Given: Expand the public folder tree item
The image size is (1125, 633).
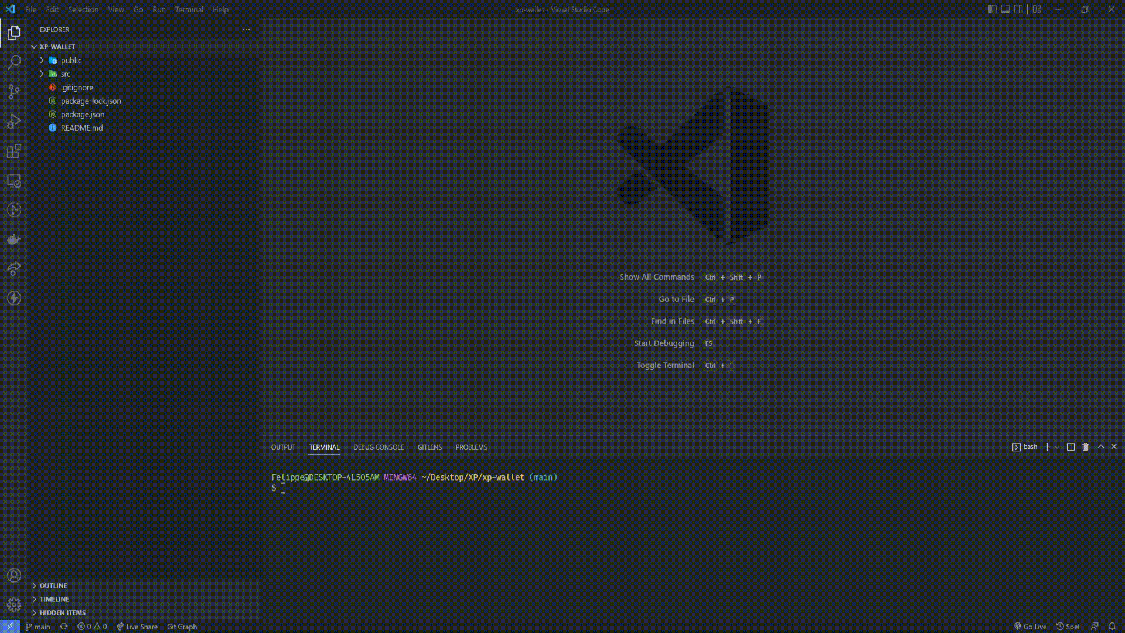Looking at the screenshot, I should (42, 60).
